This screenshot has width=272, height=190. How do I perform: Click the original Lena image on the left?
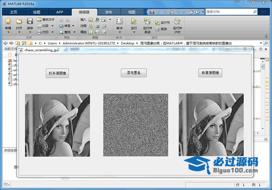(57, 125)
